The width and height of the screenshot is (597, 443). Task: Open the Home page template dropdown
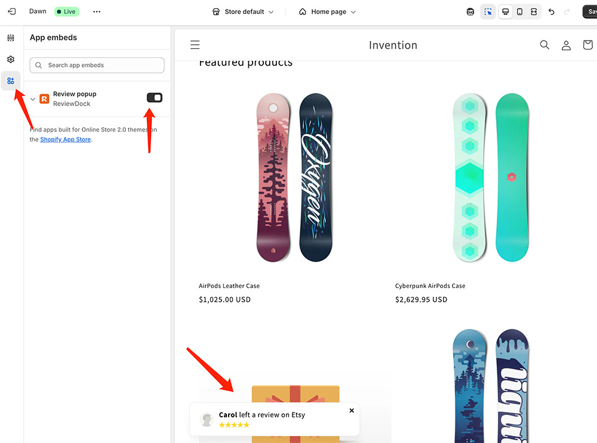pyautogui.click(x=327, y=12)
